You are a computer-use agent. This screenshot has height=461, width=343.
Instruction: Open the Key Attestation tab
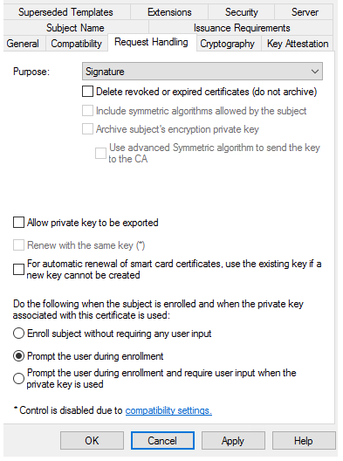[x=298, y=44]
